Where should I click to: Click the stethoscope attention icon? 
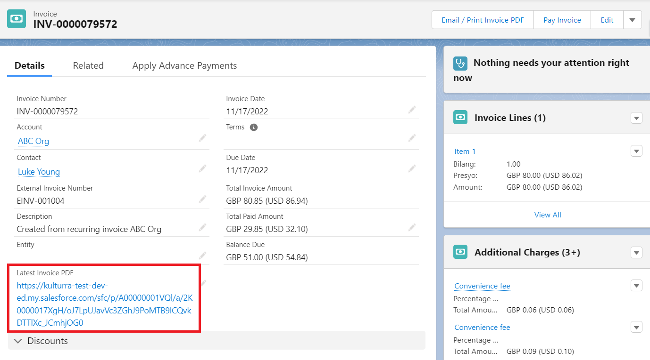coord(460,63)
